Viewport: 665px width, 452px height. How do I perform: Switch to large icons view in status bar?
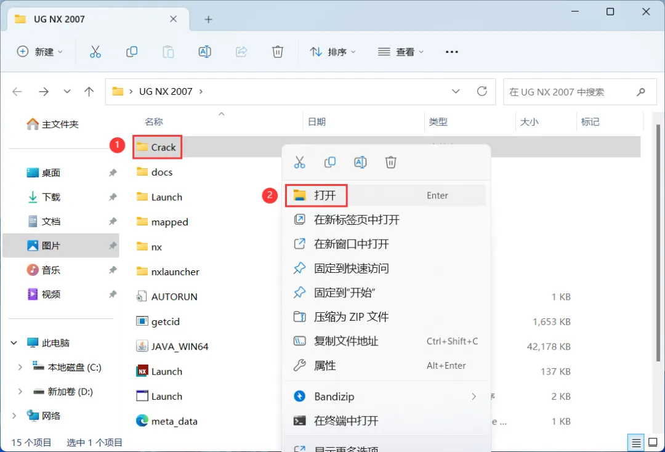pos(653,443)
